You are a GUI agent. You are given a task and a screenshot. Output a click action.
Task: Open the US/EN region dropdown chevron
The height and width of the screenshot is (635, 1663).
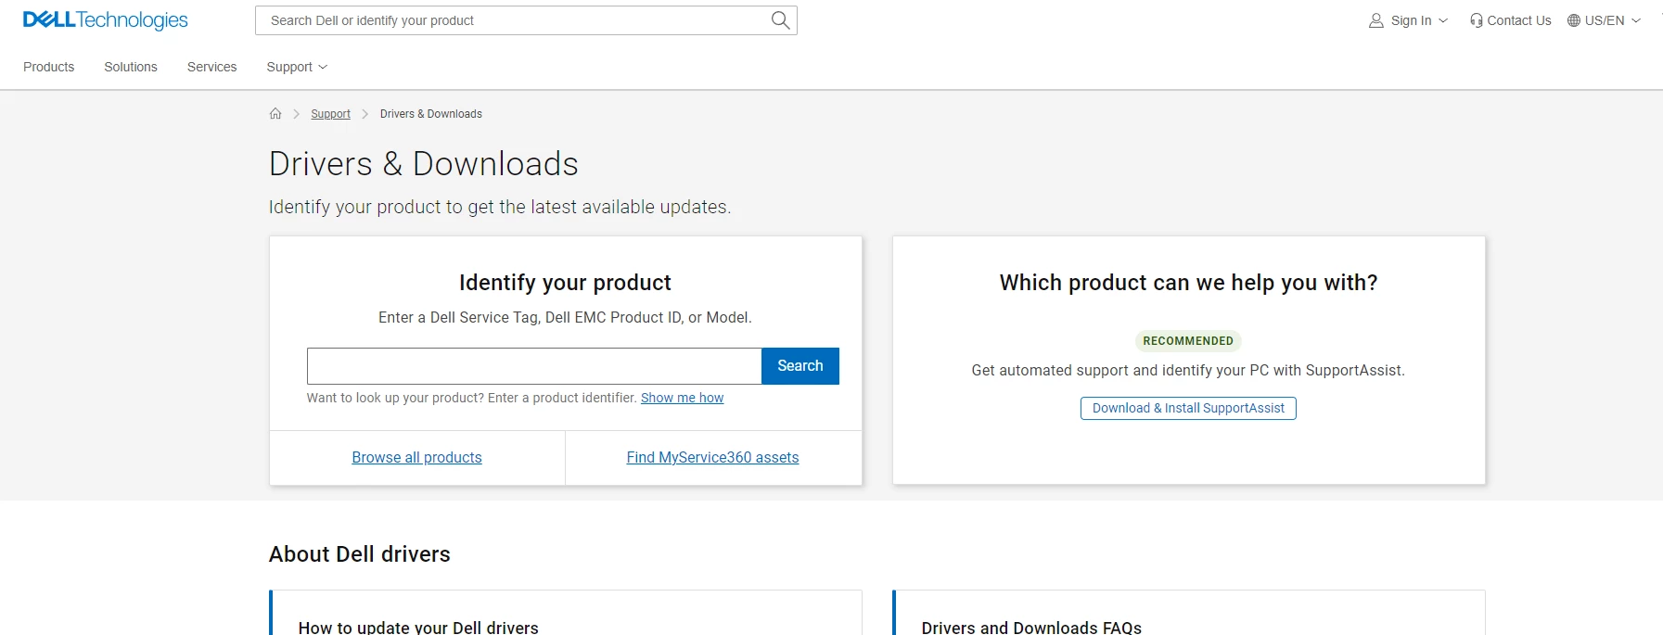1636,20
